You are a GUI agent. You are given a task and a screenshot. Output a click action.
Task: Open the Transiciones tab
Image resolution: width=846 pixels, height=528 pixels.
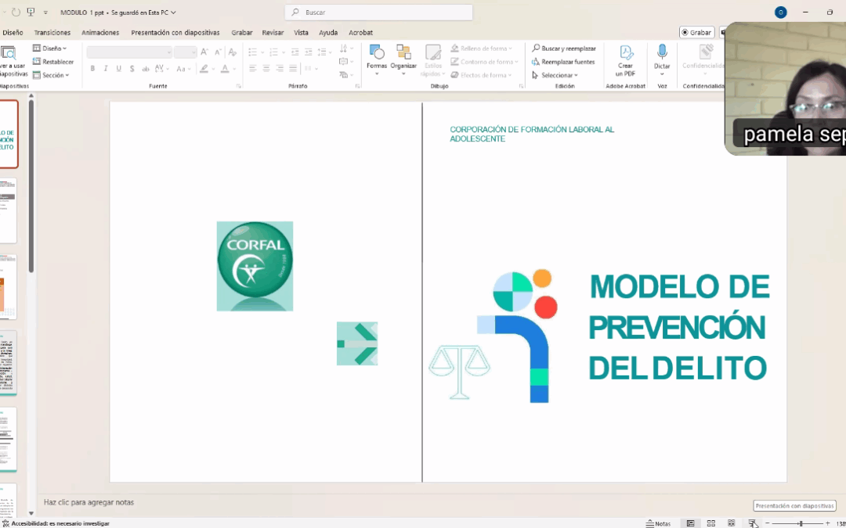coord(52,33)
